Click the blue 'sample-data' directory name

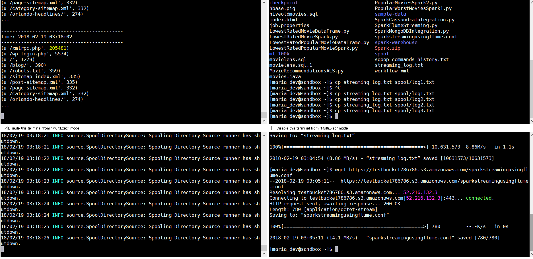click(390, 14)
